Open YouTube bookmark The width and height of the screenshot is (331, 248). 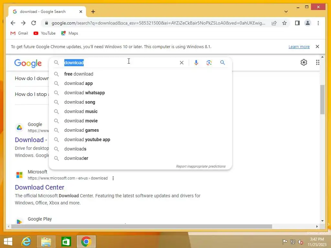point(45,33)
